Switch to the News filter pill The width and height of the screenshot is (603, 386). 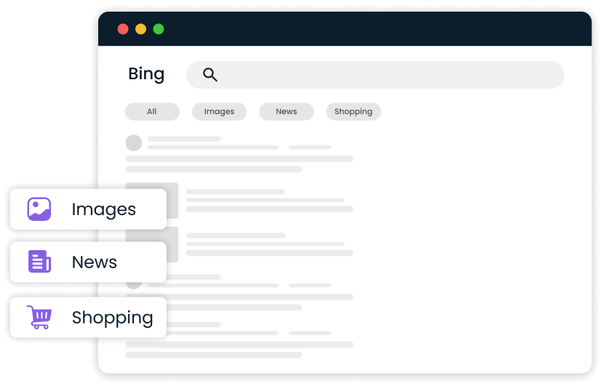(x=287, y=111)
